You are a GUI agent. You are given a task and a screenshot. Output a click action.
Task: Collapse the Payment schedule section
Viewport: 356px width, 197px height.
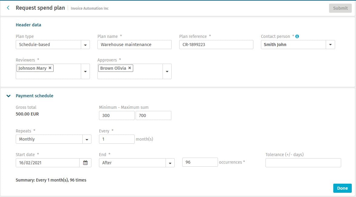(x=8, y=95)
